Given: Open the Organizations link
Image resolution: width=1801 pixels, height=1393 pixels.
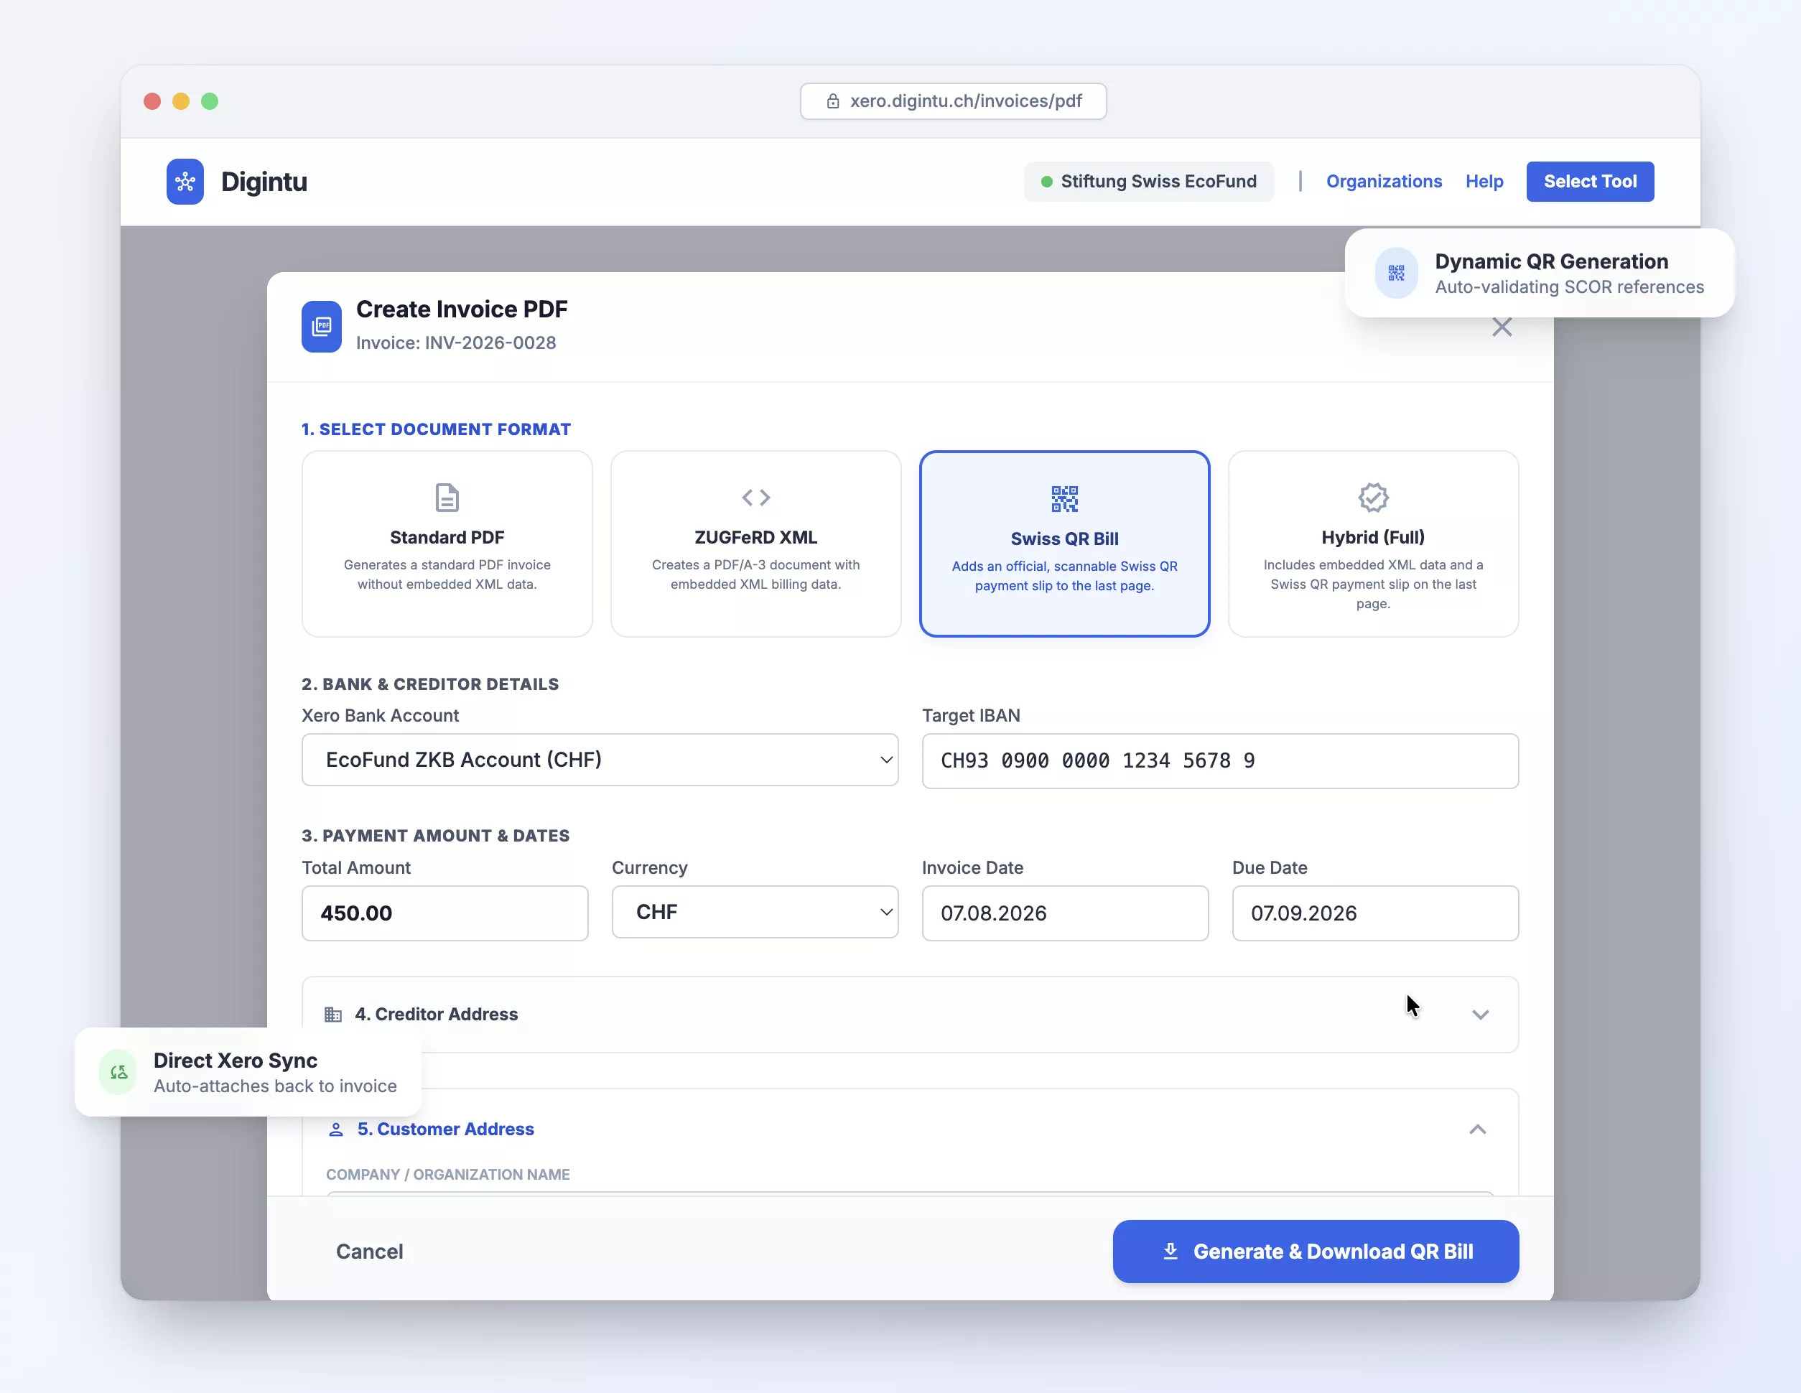Looking at the screenshot, I should coord(1384,182).
